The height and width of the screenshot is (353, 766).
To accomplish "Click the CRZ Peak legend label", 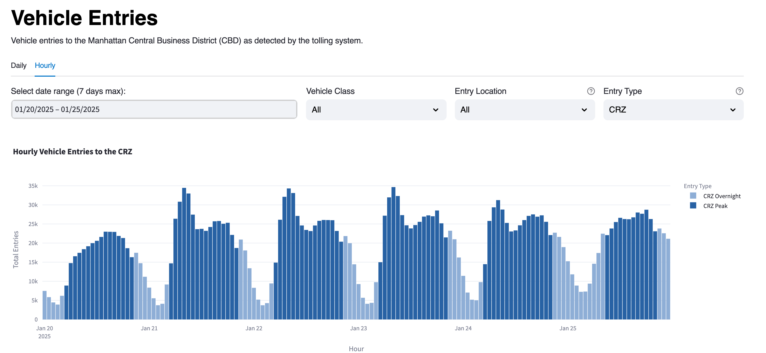I will point(715,206).
